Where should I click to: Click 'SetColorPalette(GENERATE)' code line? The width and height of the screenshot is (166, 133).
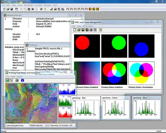[49, 62]
